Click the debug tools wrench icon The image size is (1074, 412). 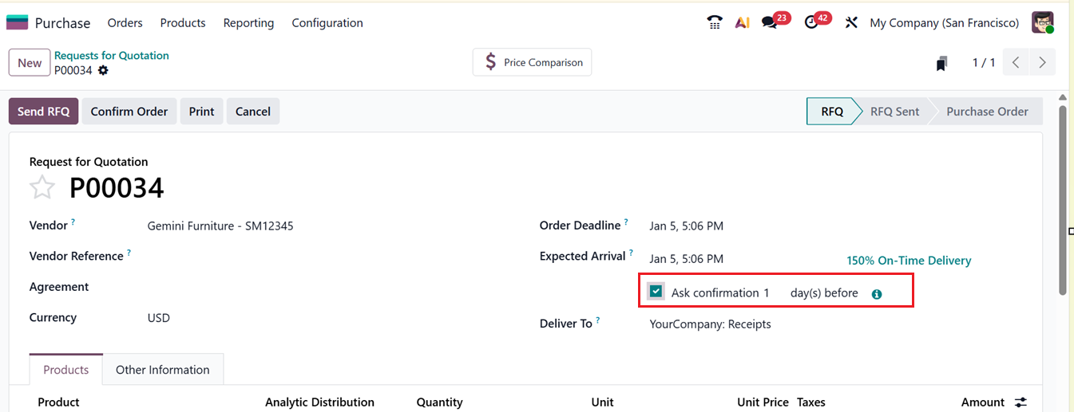851,22
